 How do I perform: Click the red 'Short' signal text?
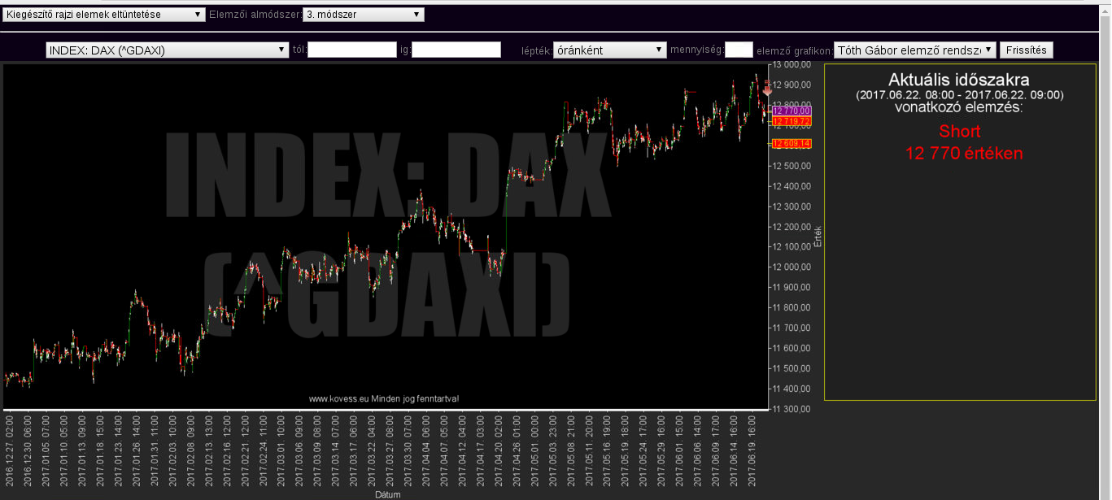pos(959,132)
